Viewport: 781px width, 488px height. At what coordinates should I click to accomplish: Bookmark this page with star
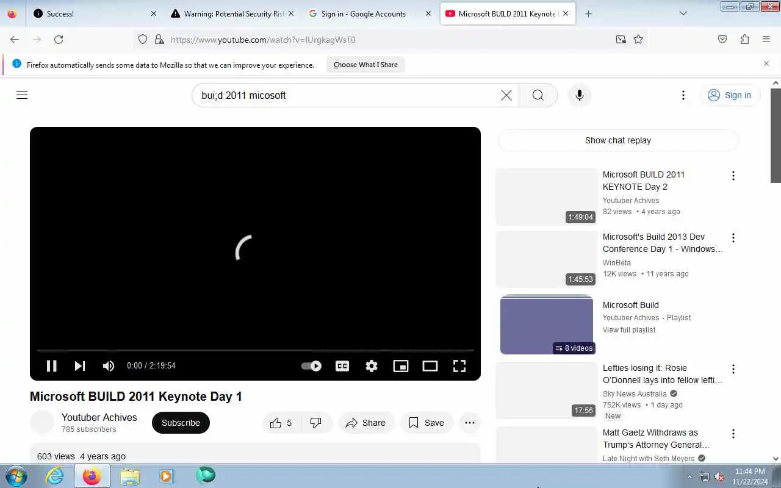[x=638, y=40]
